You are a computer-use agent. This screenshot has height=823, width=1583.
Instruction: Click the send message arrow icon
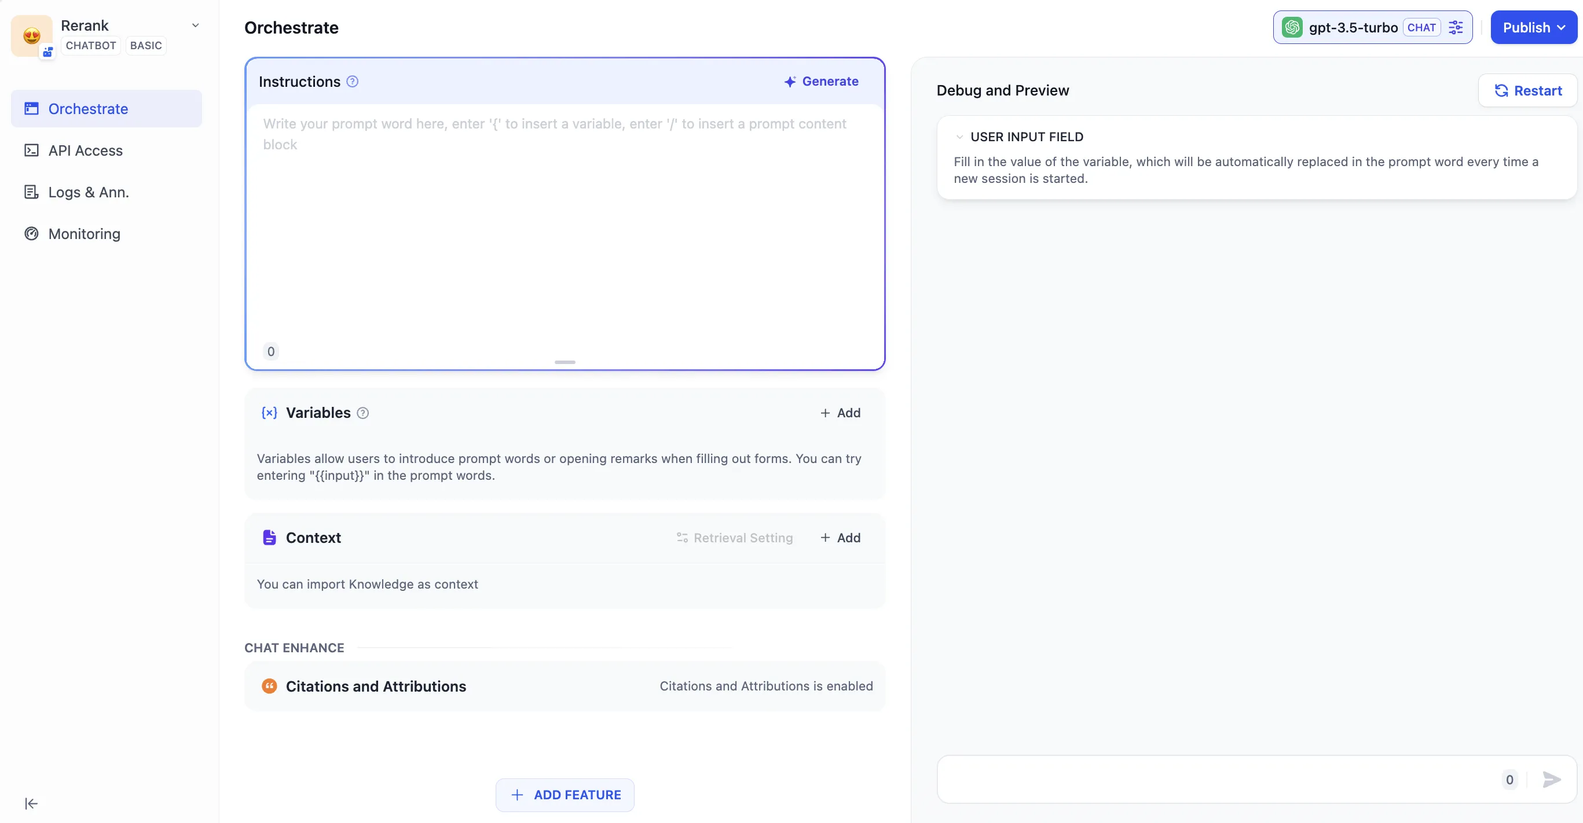[x=1551, y=780]
